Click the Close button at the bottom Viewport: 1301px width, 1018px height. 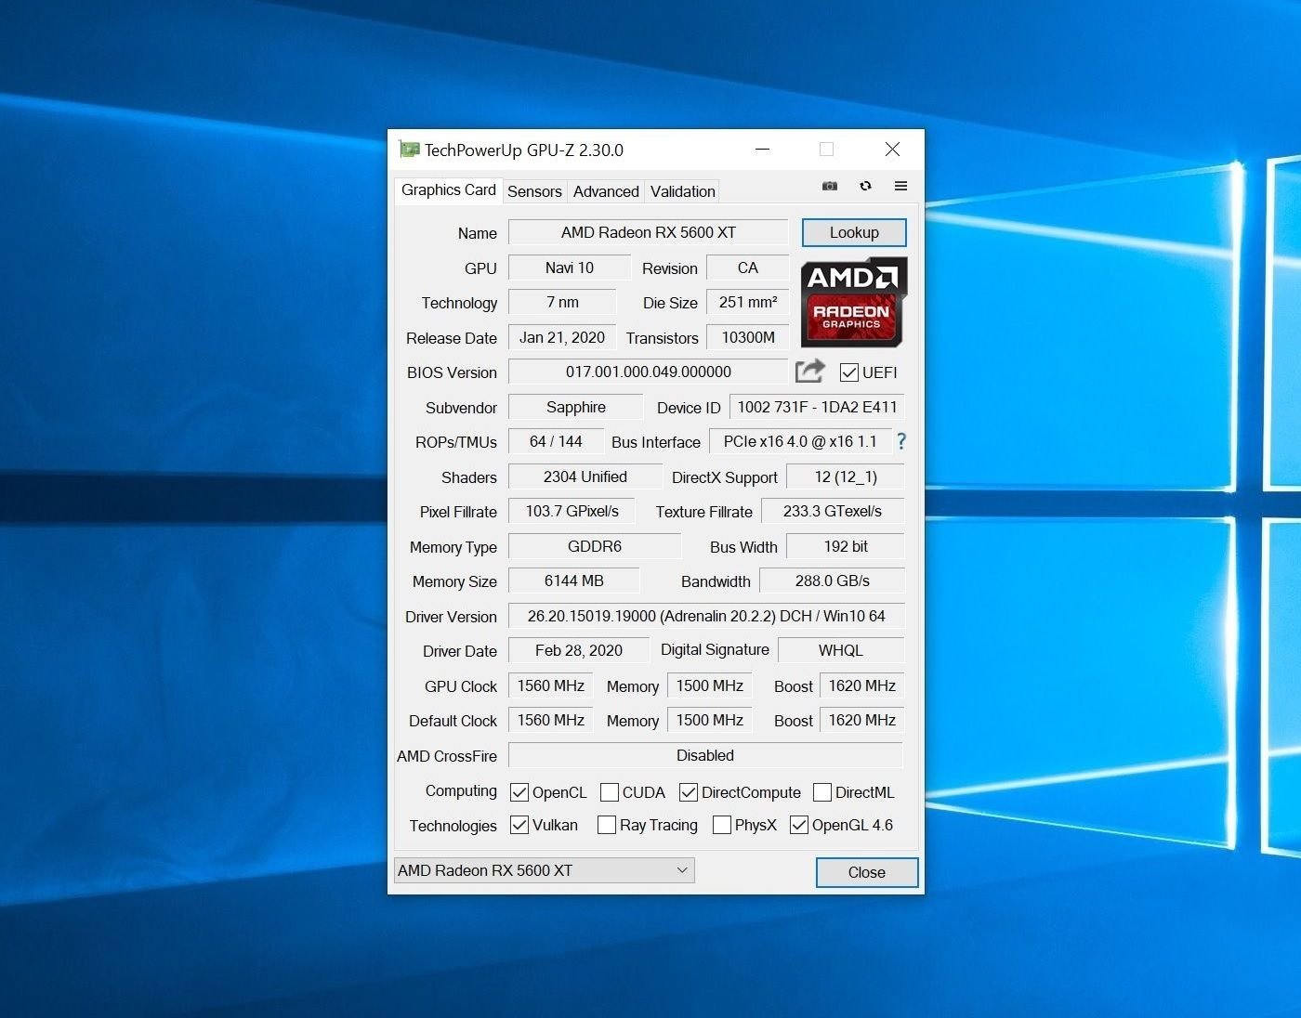[867, 872]
